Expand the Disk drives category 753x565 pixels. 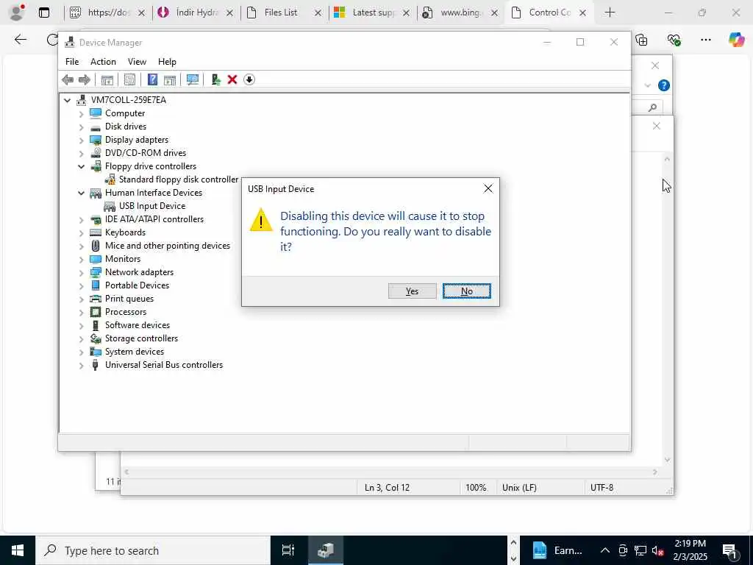81,127
